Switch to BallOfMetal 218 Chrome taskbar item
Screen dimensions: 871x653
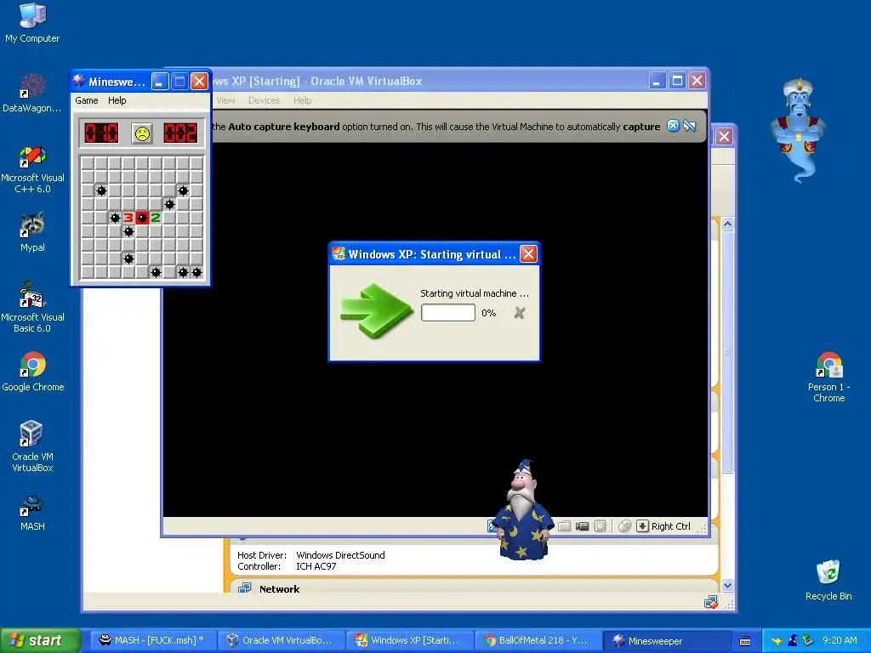pos(538,640)
